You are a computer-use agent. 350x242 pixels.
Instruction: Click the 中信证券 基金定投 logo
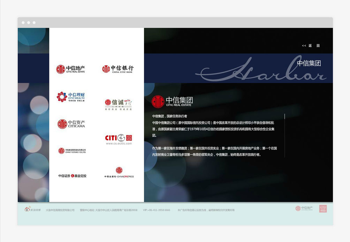pos(72,176)
